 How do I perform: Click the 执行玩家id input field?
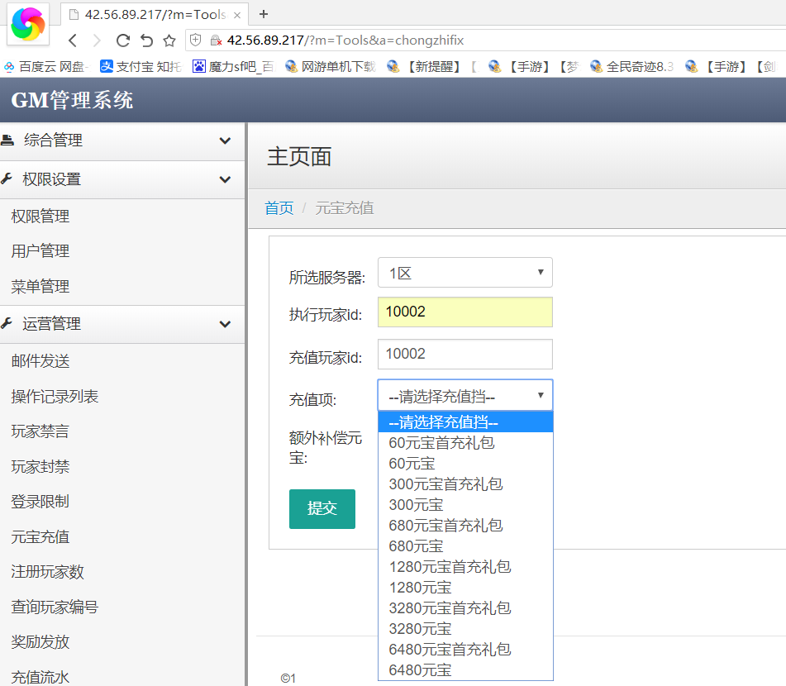[x=464, y=312]
